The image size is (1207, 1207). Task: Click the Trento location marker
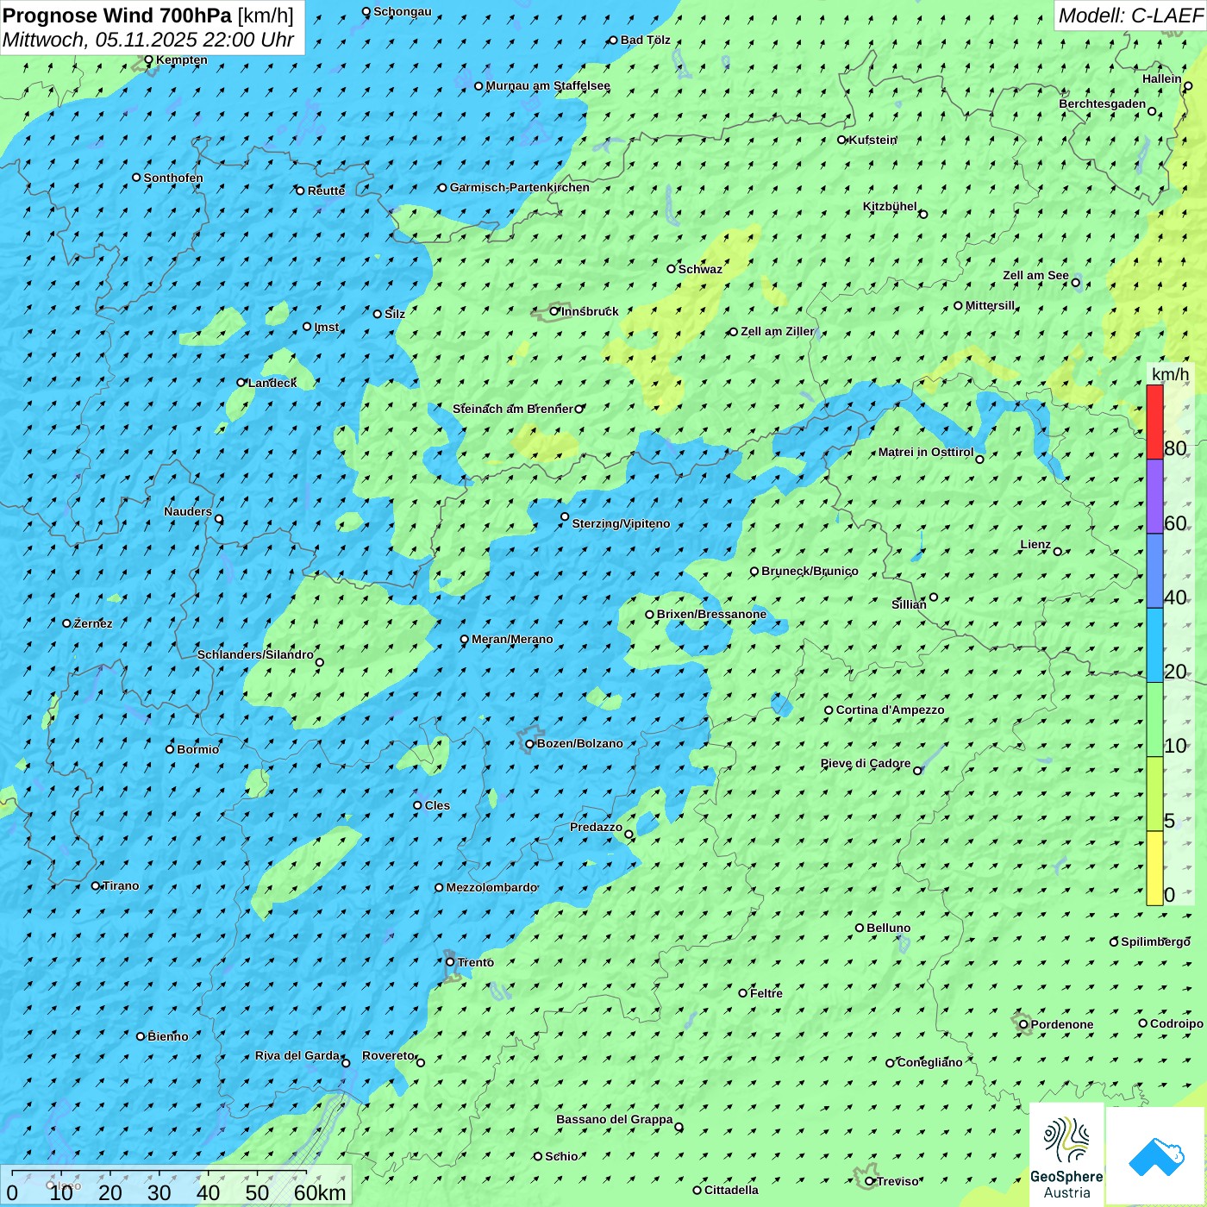pos(450,962)
